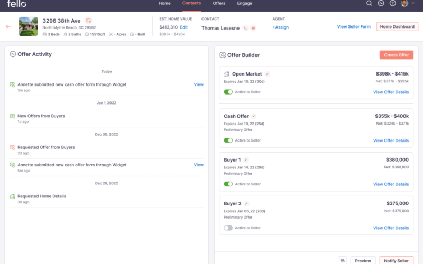Open the help question mark icon
This screenshot has height=264, width=423.
click(x=392, y=3)
